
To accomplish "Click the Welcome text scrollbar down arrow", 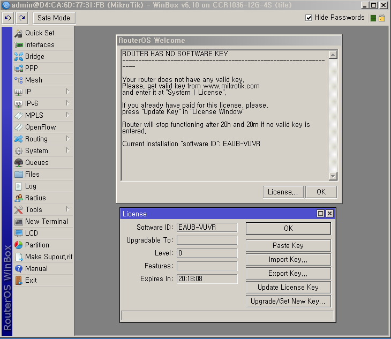I will [333, 176].
